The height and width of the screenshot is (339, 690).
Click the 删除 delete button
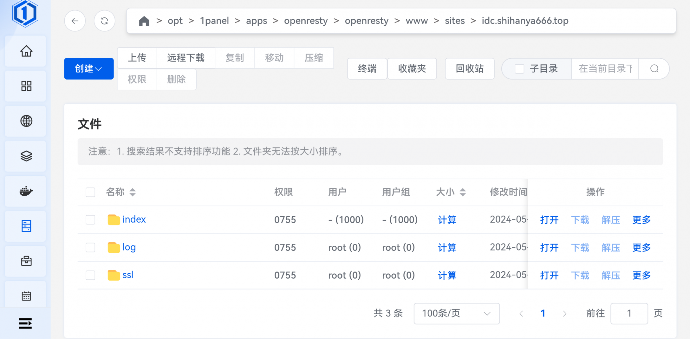tap(176, 79)
